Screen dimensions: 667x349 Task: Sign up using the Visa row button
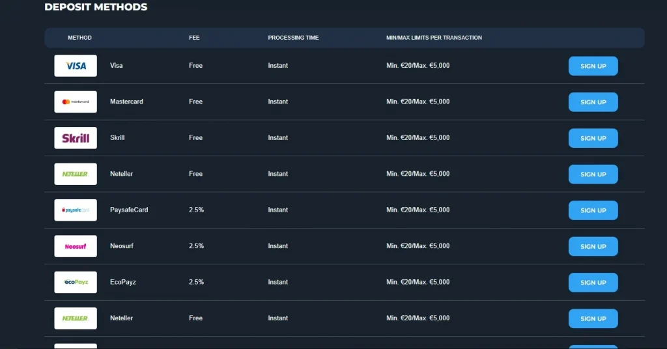593,66
